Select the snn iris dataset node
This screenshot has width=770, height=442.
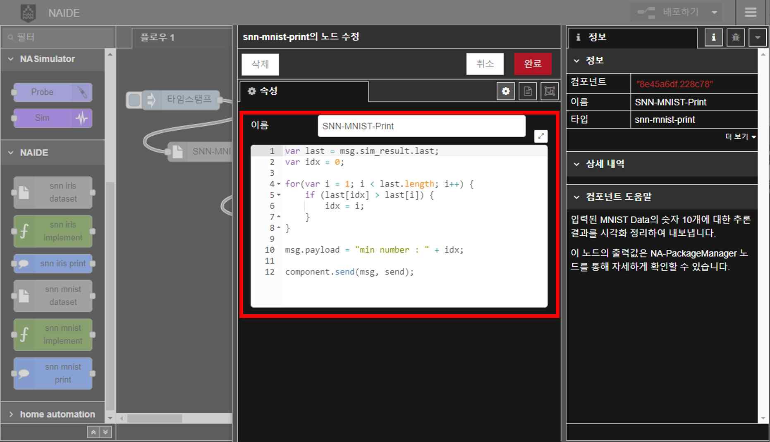click(53, 192)
